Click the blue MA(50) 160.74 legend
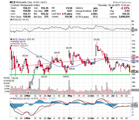The width and height of the screenshot is (139, 120). pos(19,42)
